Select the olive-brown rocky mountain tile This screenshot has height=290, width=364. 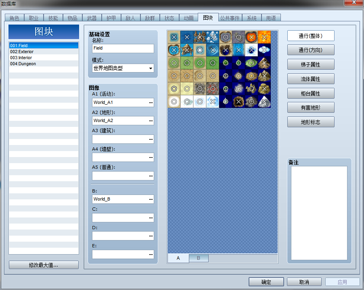264,76
